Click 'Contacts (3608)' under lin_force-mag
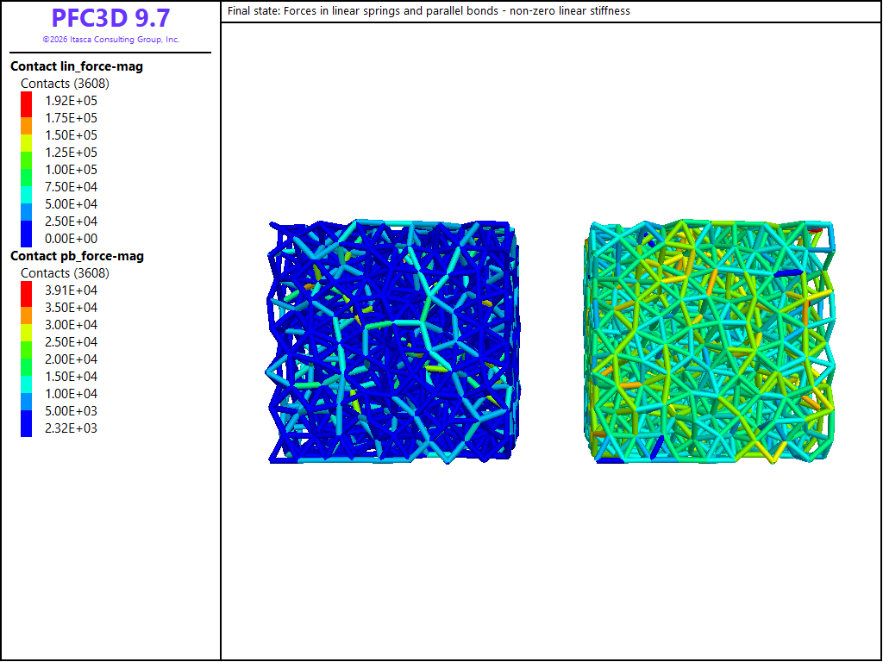The height and width of the screenshot is (662, 883). tap(65, 84)
